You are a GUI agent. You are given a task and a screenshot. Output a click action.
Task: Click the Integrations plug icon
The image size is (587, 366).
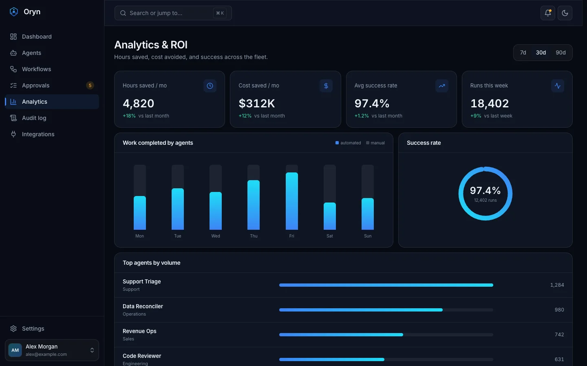13,134
